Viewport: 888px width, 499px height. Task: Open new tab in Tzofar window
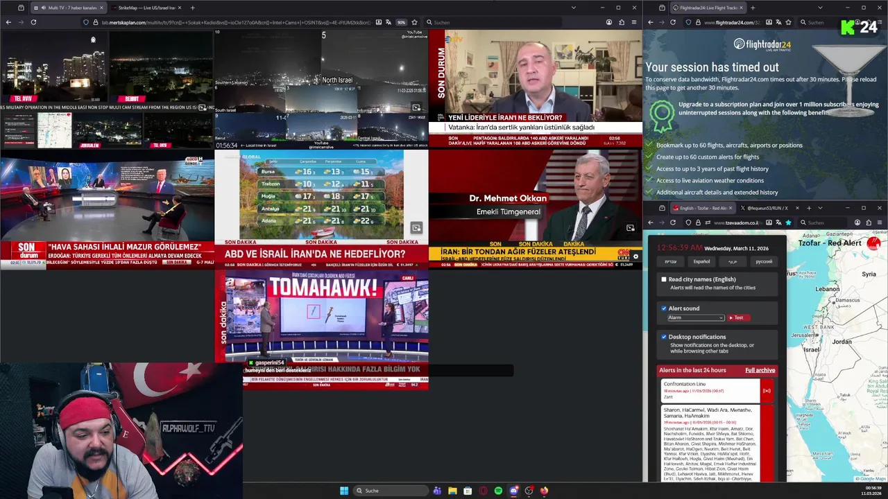pos(810,208)
